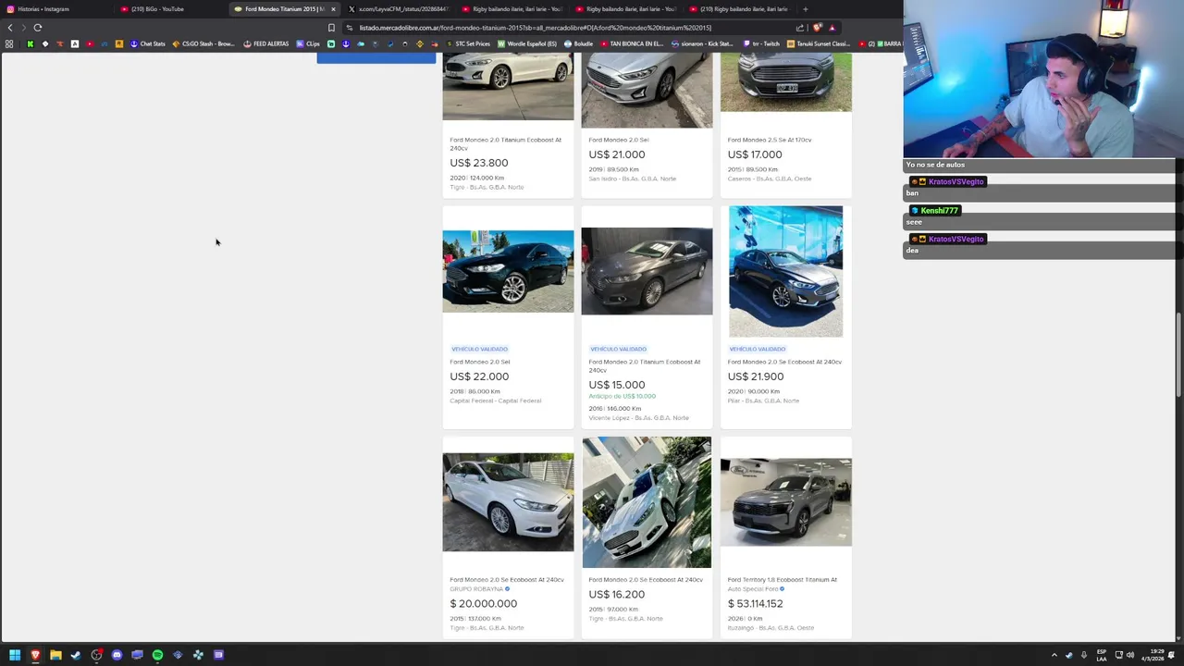Click the browser back arrow
This screenshot has width=1184, height=666.
click(x=10, y=28)
